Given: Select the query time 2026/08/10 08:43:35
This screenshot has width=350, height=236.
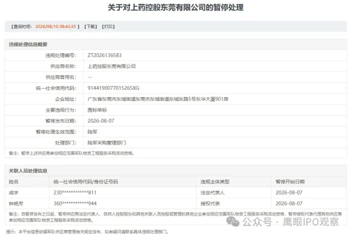Looking at the screenshot, I should point(55,26).
